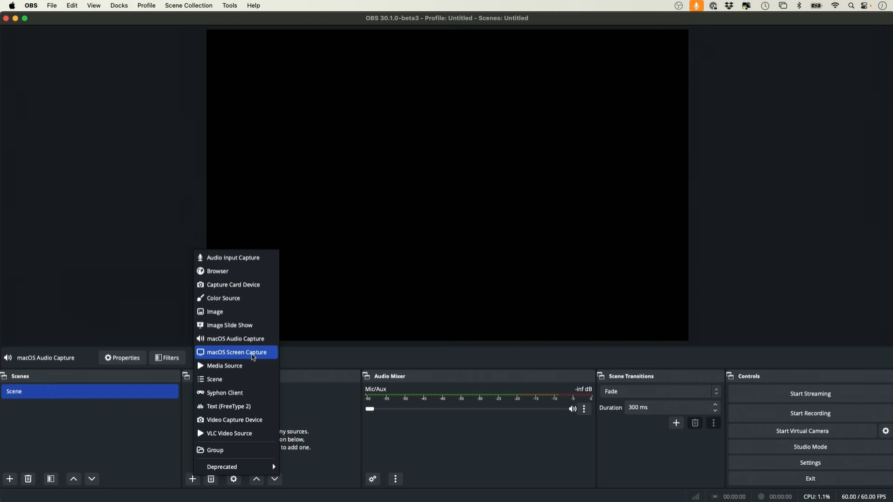Select VLC Video Source entry
This screenshot has height=502, width=893.
point(236,434)
